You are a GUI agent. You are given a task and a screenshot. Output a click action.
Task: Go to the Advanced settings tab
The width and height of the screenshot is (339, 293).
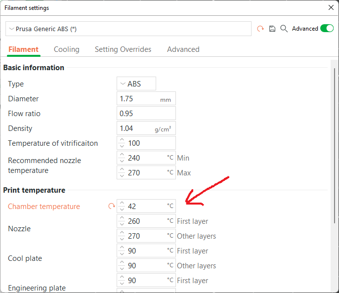183,49
